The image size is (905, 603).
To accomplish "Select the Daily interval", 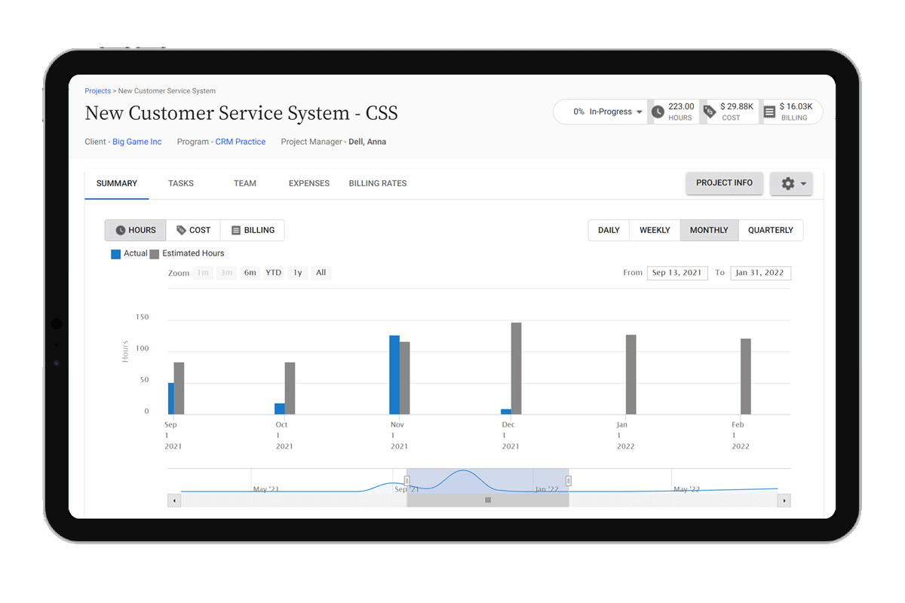I will click(609, 231).
